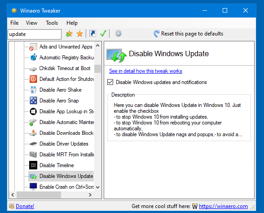Open the Tools menu

coord(52,23)
